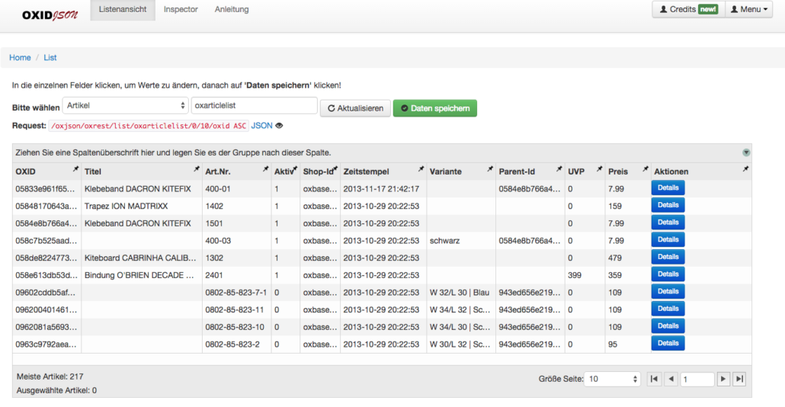Jump to last page
785x407 pixels.
coord(739,379)
